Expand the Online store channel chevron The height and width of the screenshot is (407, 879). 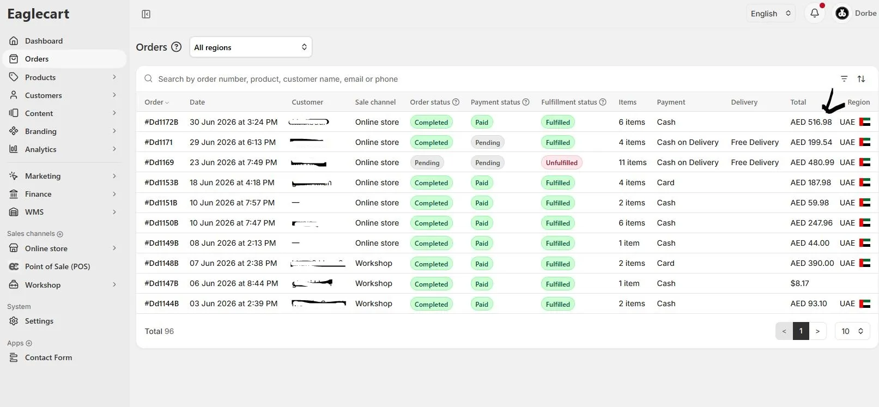[114, 248]
